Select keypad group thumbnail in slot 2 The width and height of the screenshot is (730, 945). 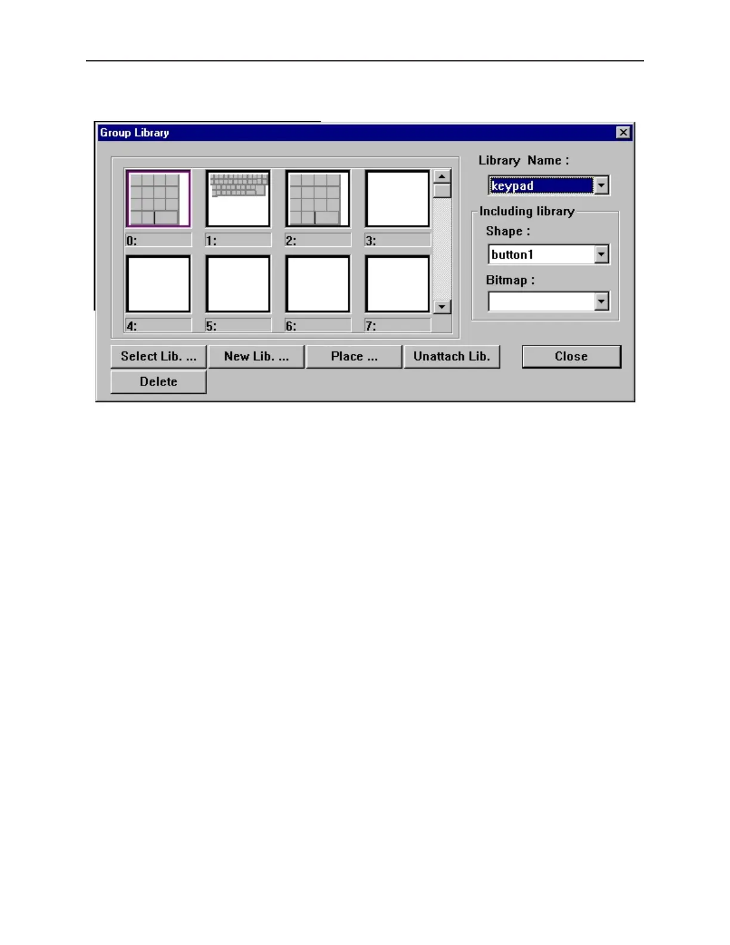317,199
